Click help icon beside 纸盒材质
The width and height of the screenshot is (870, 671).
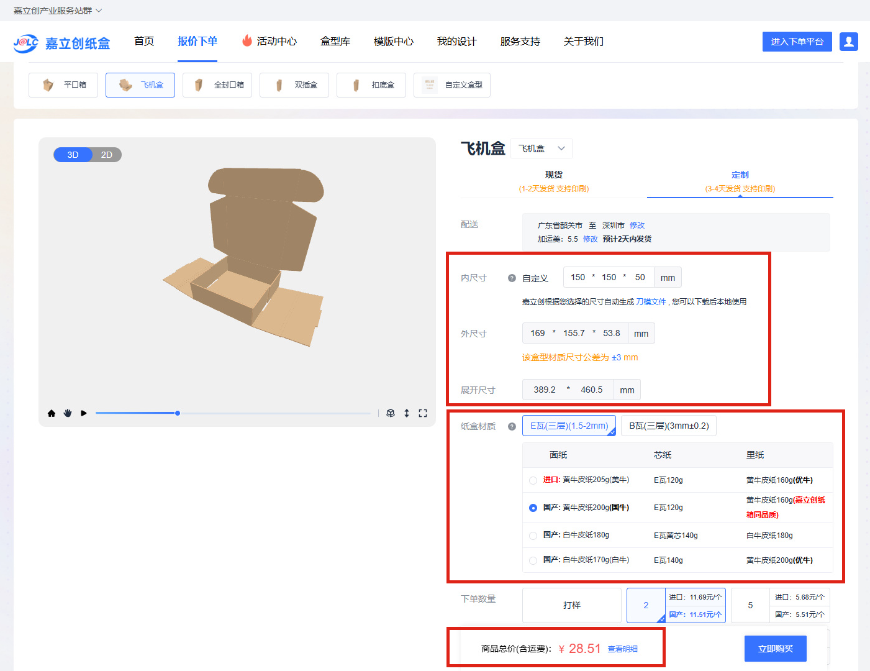coord(512,427)
